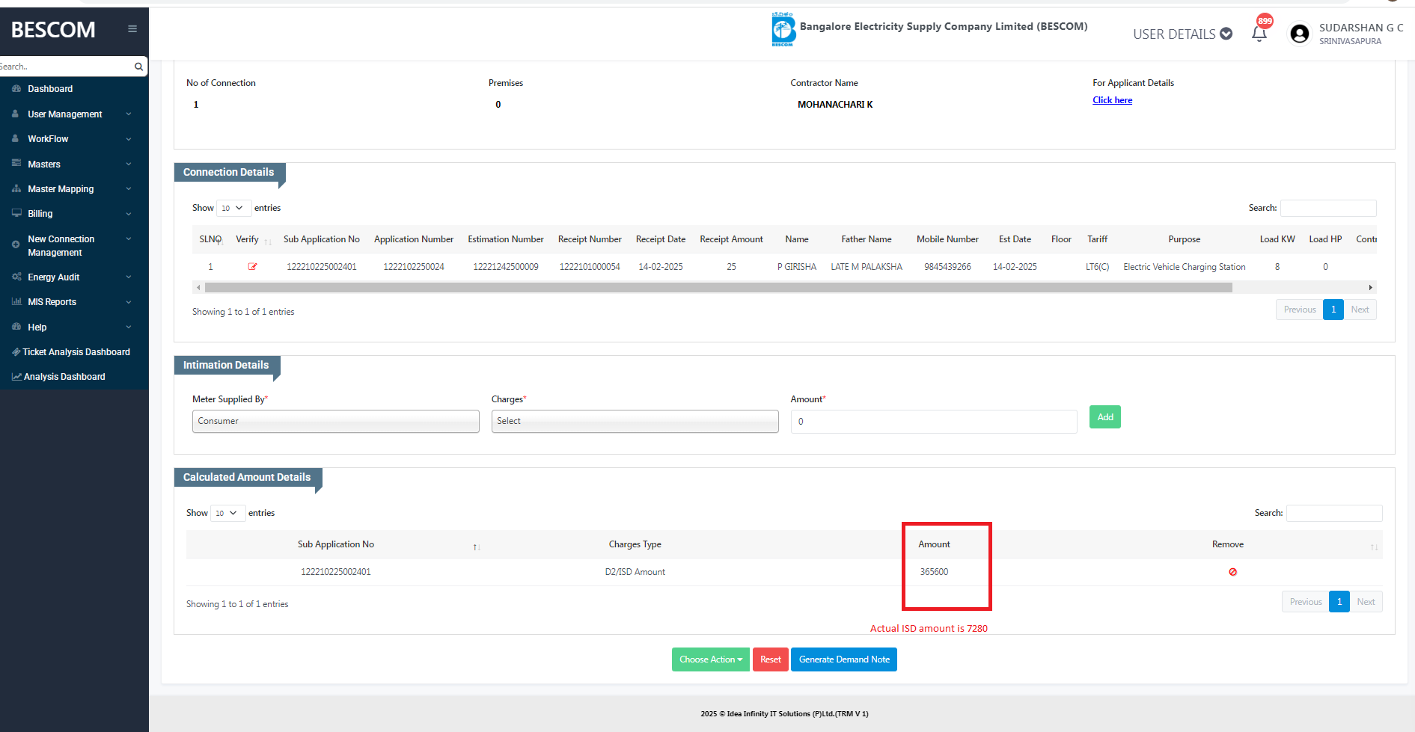The height and width of the screenshot is (732, 1415).
Task: Click the Ticket Analysis Dashboard icon
Action: click(x=16, y=351)
